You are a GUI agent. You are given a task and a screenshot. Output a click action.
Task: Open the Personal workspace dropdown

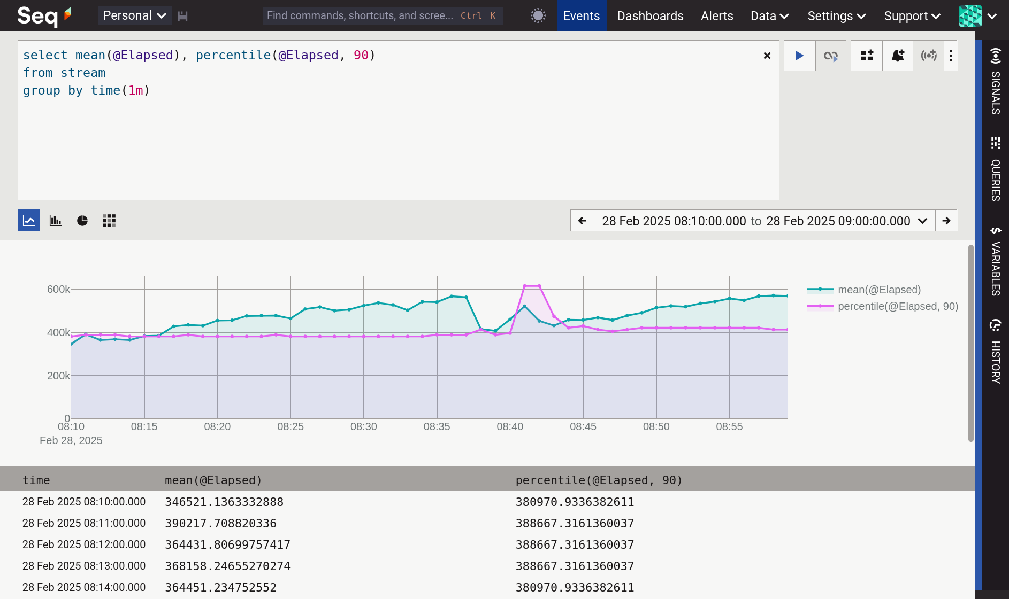[134, 16]
